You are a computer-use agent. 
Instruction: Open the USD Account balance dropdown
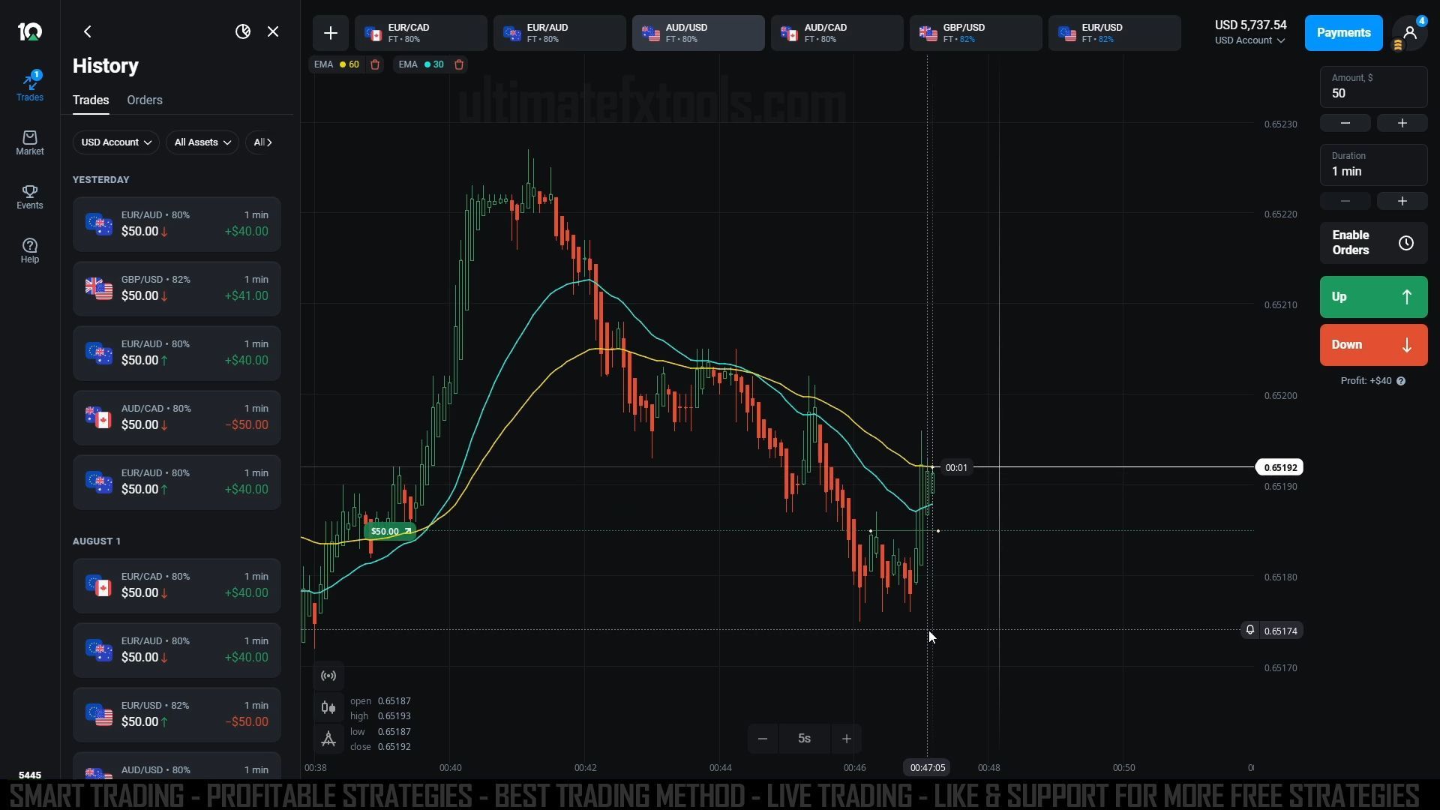(x=1250, y=40)
